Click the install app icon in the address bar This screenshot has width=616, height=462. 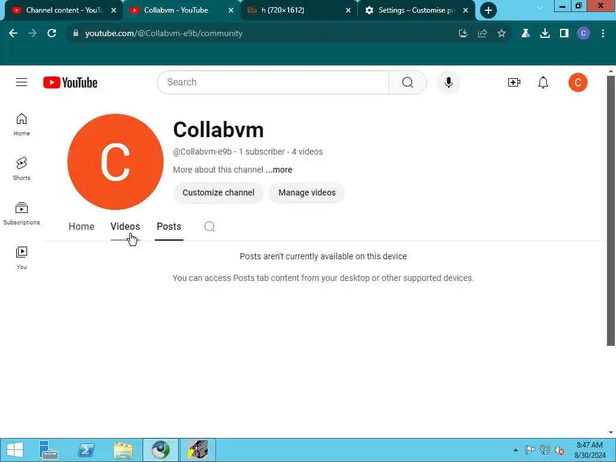[463, 34]
